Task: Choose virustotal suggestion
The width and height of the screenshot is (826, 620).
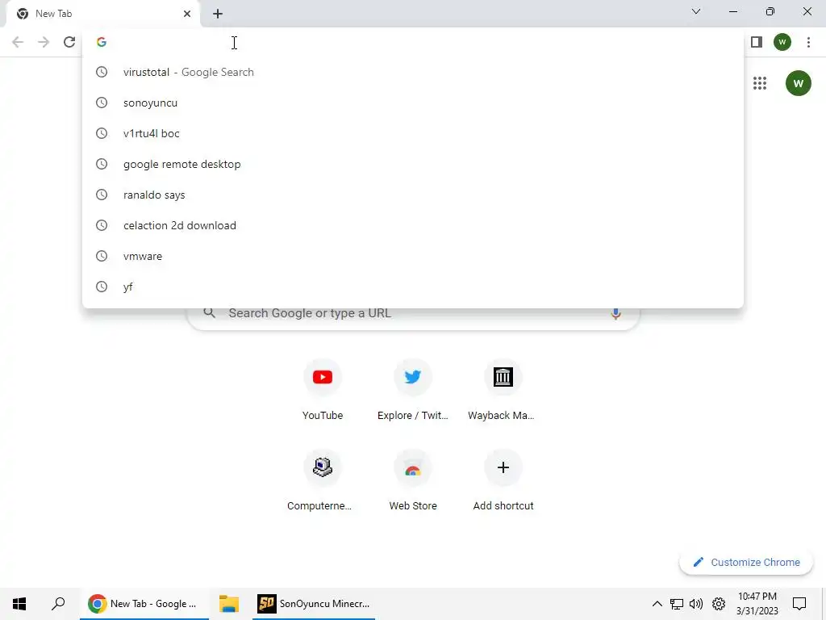Action: [x=413, y=72]
